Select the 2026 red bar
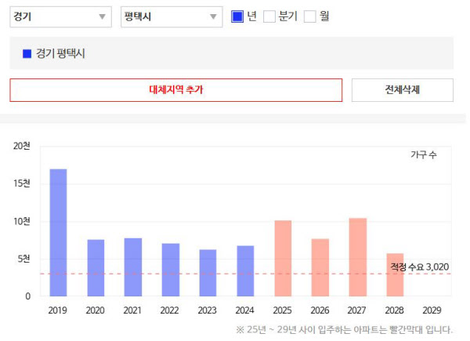470x341 pixels. pos(320,267)
